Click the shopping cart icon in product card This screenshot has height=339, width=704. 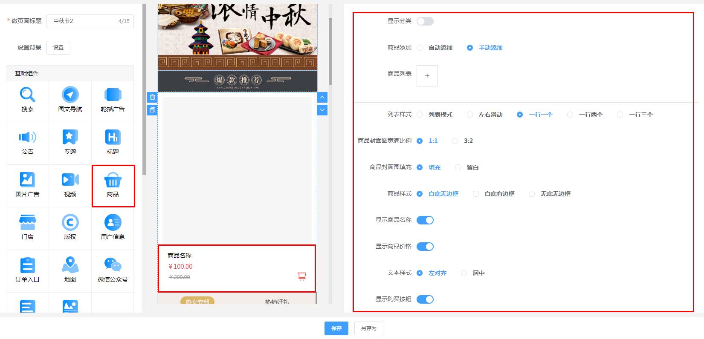(x=302, y=276)
